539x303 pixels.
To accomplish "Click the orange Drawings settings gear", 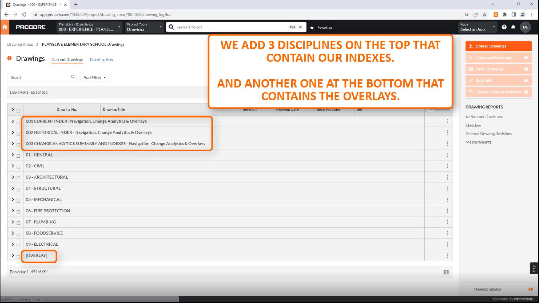I will 10,58.
